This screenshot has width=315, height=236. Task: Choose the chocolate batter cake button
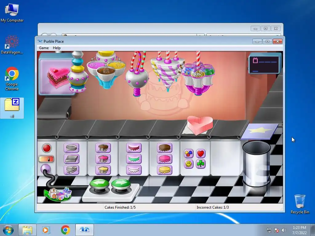[103, 148]
